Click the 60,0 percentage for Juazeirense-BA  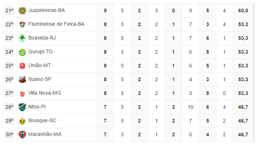pyautogui.click(x=243, y=11)
